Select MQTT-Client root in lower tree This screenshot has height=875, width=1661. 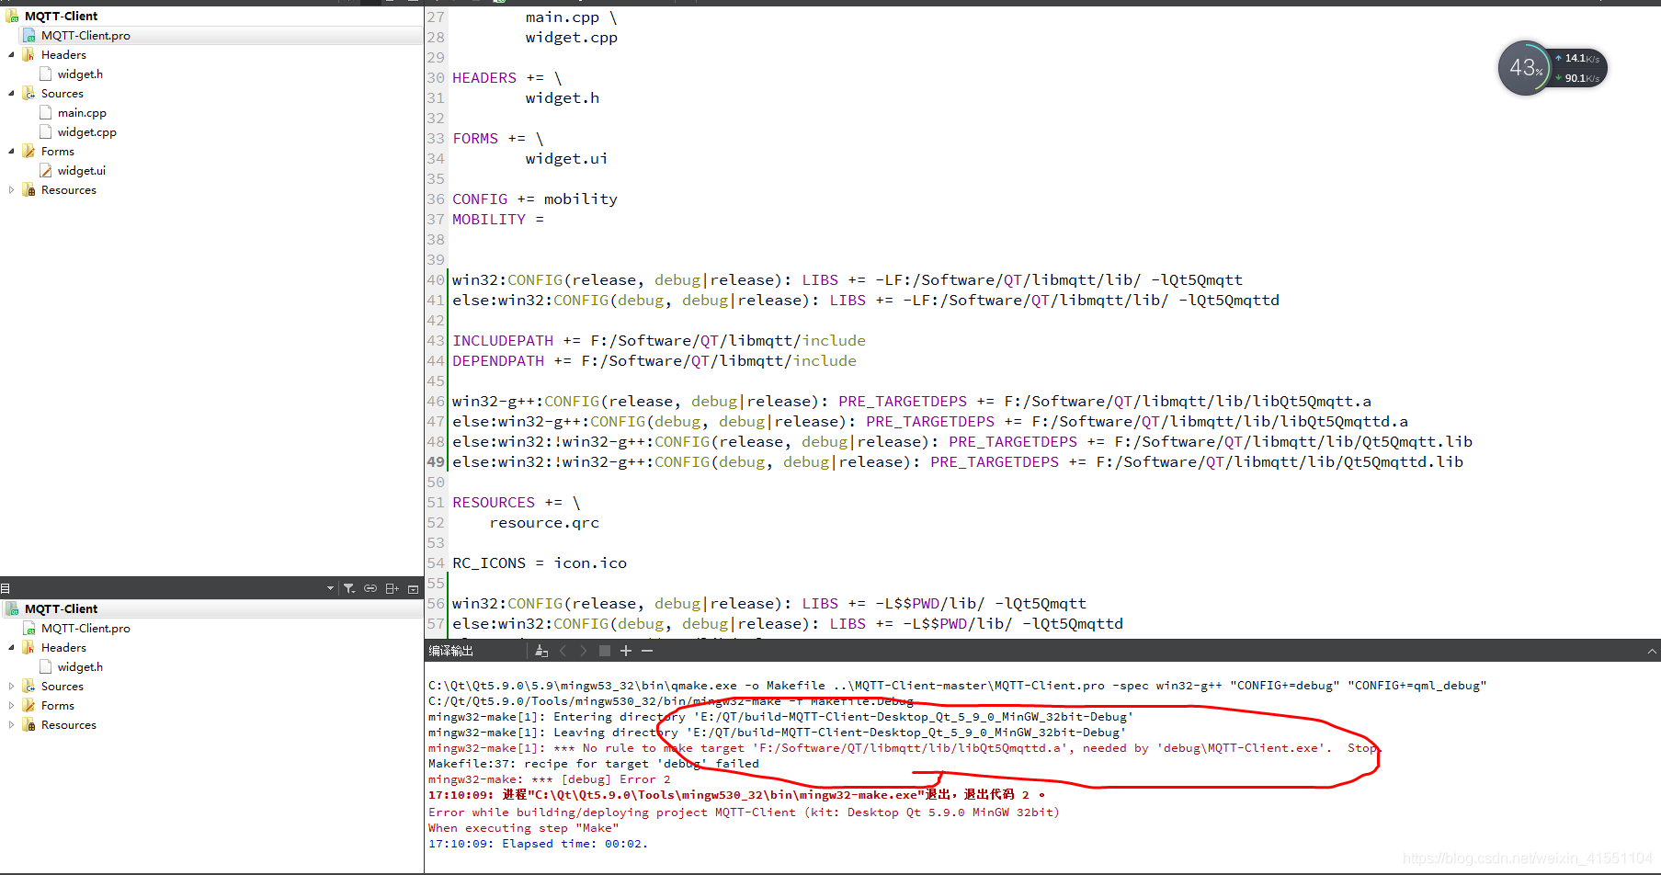(61, 609)
